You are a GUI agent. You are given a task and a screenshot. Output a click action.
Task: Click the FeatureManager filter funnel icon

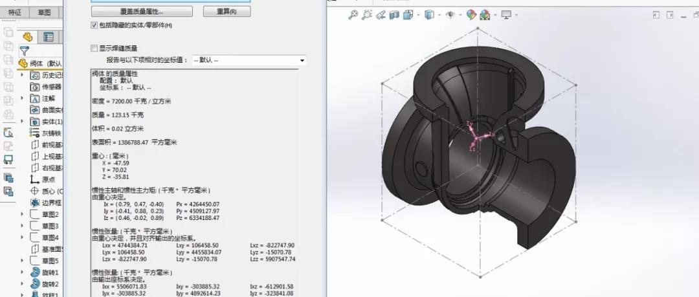[x=25, y=50]
